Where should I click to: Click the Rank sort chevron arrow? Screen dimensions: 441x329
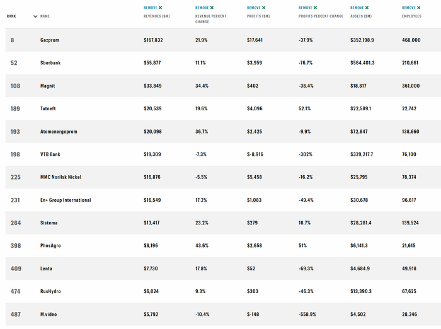[x=35, y=16]
